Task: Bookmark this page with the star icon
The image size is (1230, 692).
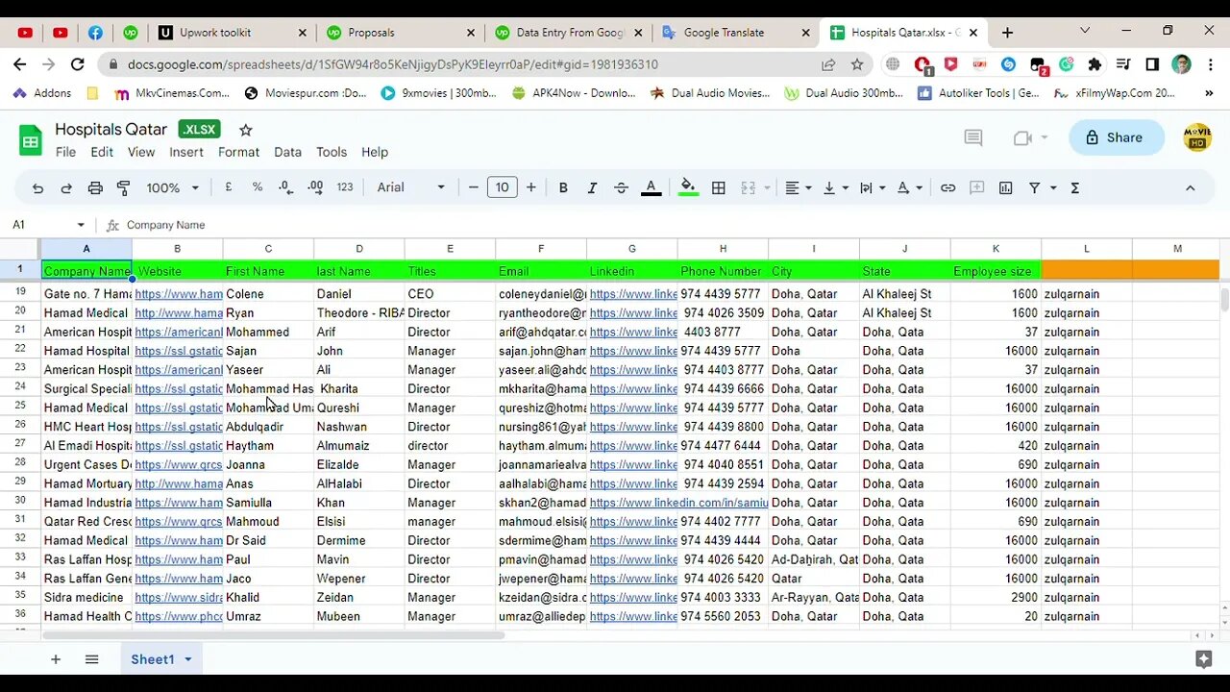Action: click(857, 64)
